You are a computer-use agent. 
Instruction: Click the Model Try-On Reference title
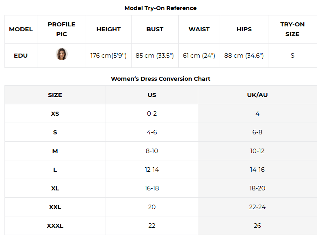(160, 8)
